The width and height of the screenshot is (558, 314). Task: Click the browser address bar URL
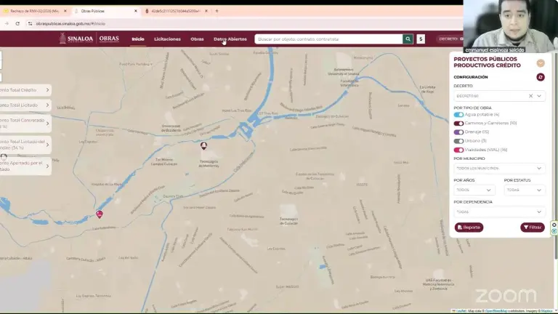[x=70, y=23]
